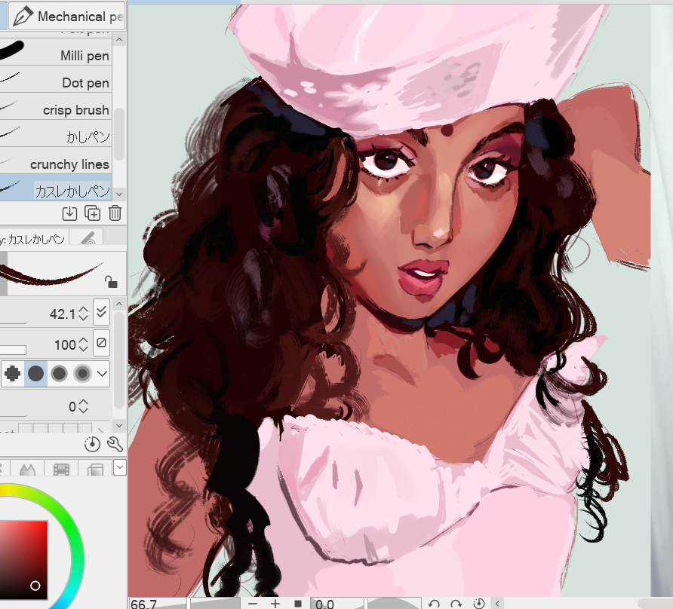Increase brush size with up stepper
The image size is (673, 609).
click(x=83, y=310)
